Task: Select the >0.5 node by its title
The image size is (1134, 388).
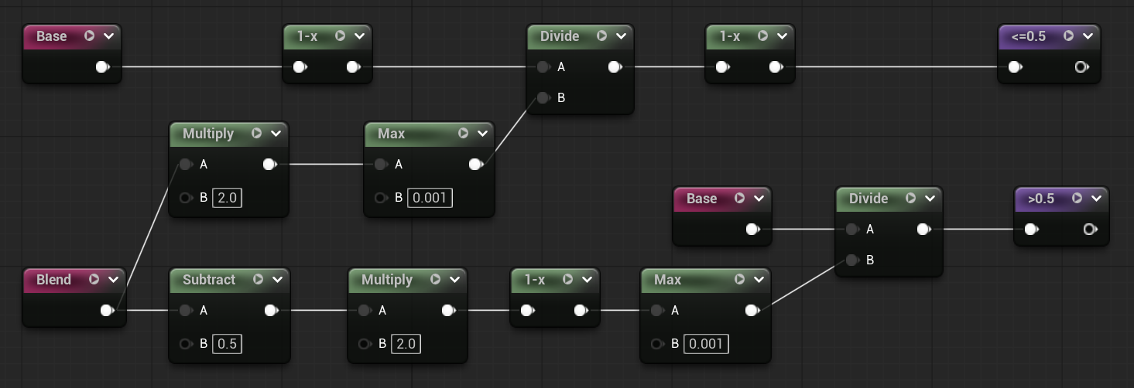Action: click(x=1041, y=199)
